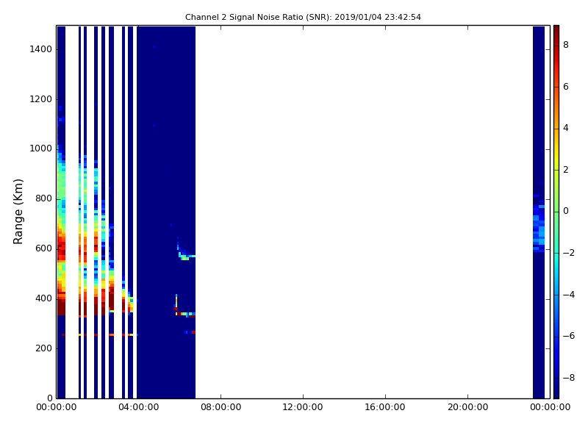The height and width of the screenshot is (441, 588).
Task: Click y-axis tick label 800
Action: (43, 198)
